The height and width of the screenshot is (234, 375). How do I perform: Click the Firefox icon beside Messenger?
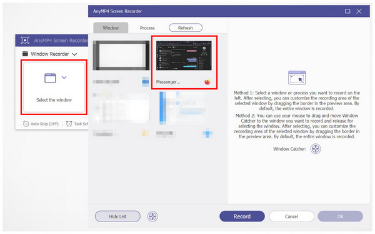[207, 82]
